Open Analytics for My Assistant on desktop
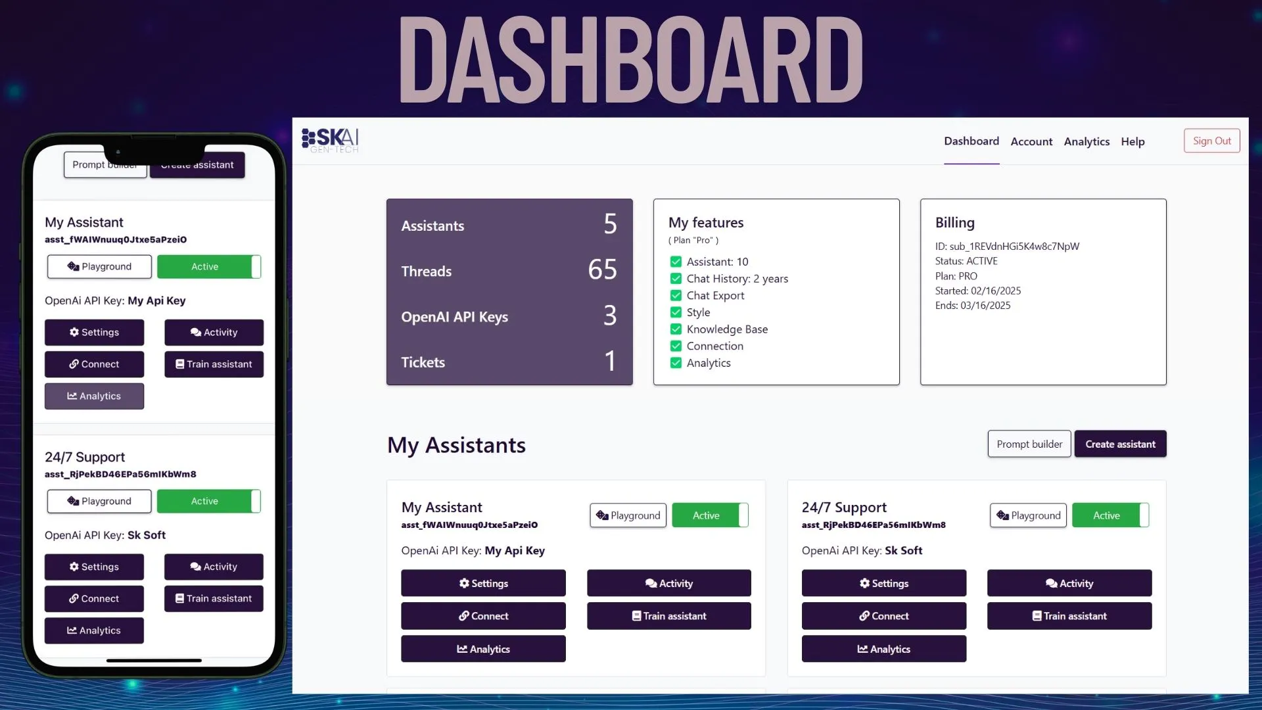Screen dimensions: 1262x710 click(x=483, y=649)
